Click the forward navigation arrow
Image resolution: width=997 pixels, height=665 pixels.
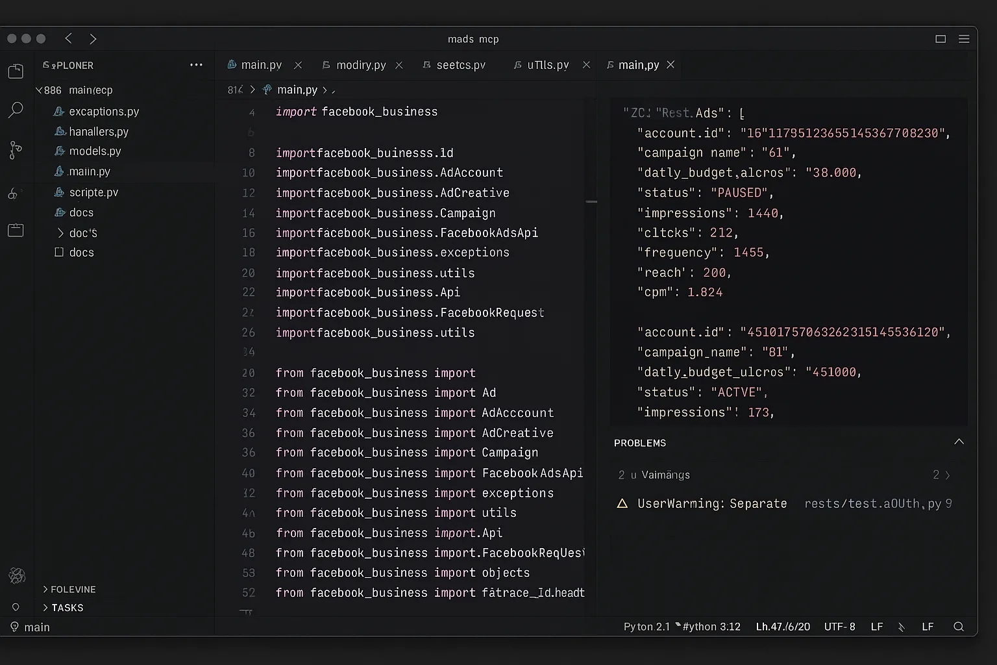(x=93, y=39)
